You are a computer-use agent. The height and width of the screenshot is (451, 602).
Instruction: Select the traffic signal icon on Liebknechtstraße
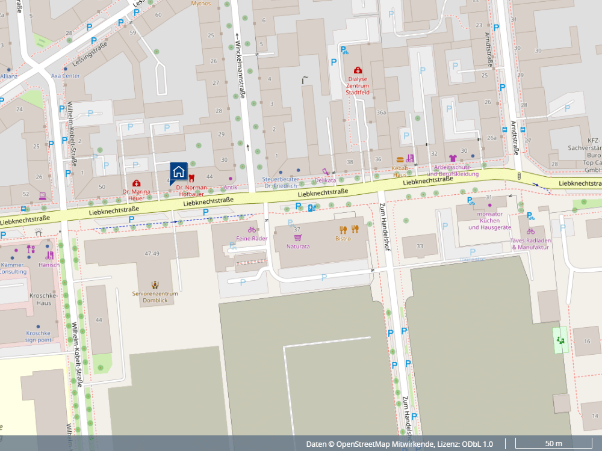(x=519, y=176)
